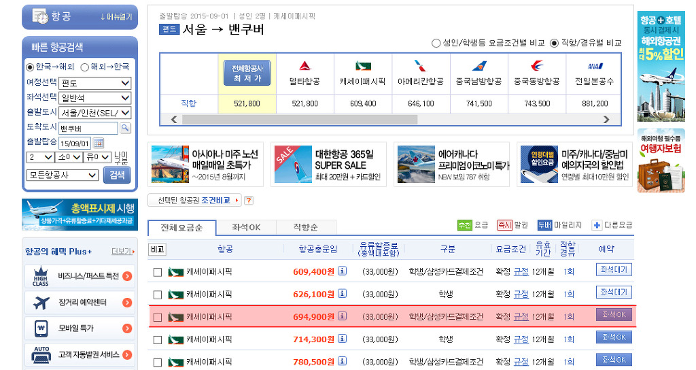Viewport: 696px width, 370px height.
Task: Click the question mark help icon
Action: (249, 201)
